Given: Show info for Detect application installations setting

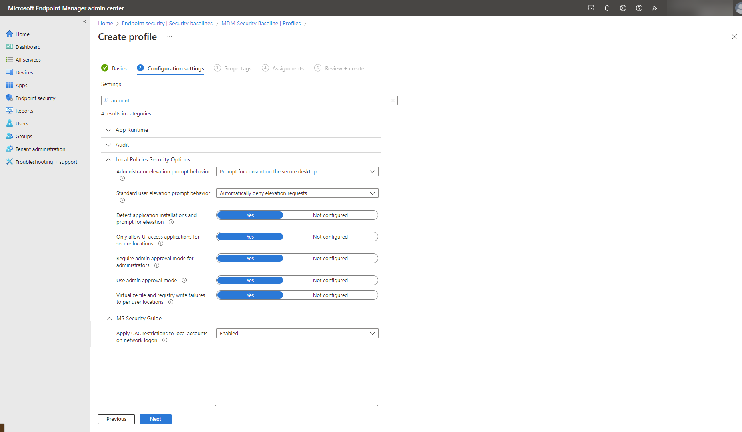Looking at the screenshot, I should [171, 222].
